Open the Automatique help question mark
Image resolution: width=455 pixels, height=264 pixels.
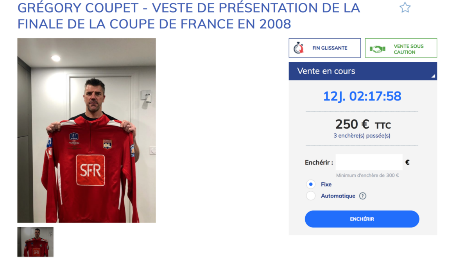click(x=362, y=196)
